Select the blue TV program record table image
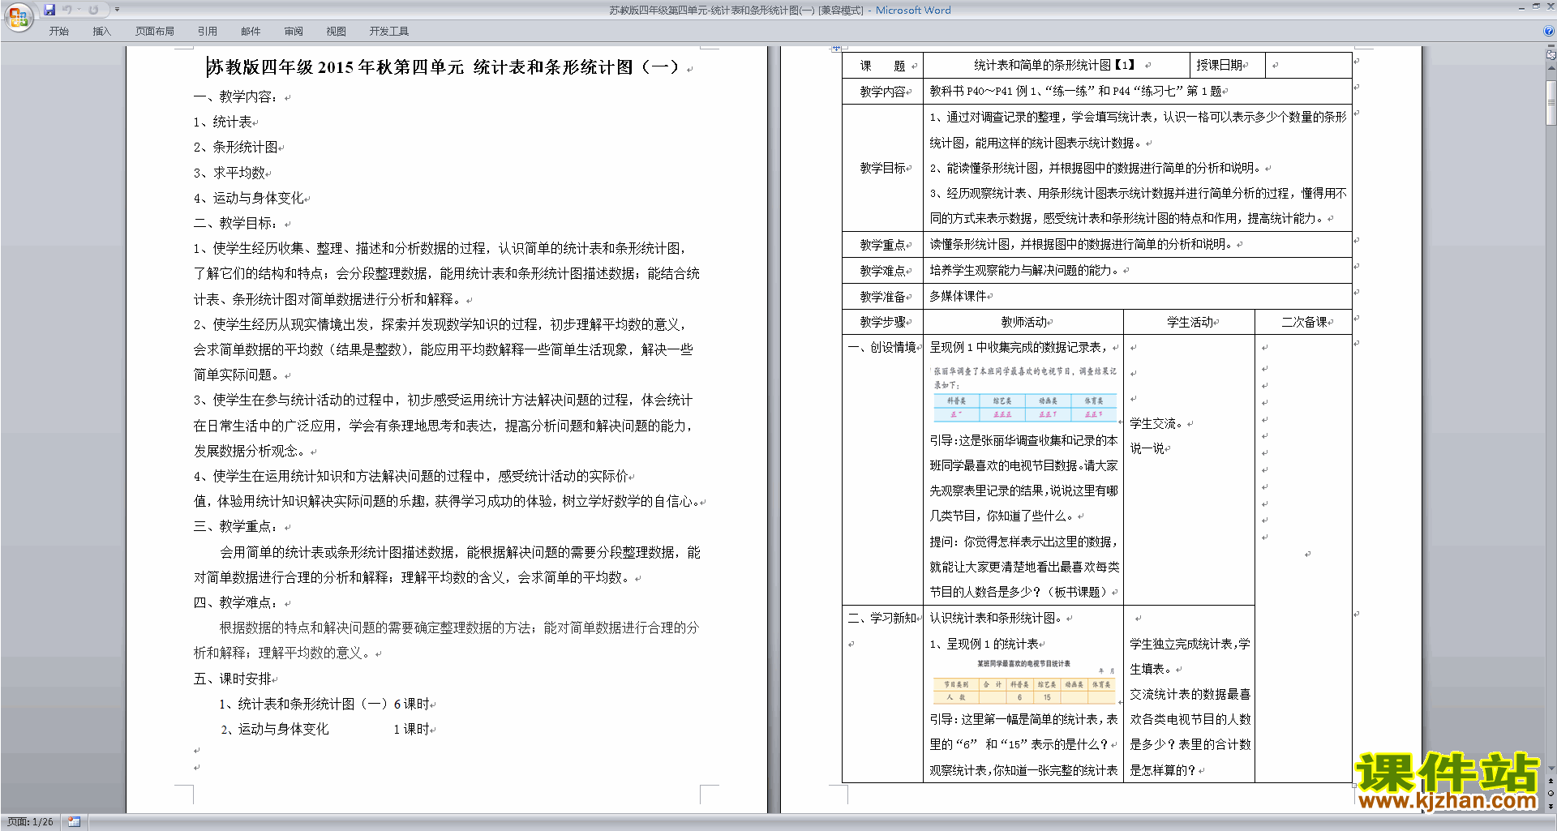The width and height of the screenshot is (1557, 831). point(1025,394)
